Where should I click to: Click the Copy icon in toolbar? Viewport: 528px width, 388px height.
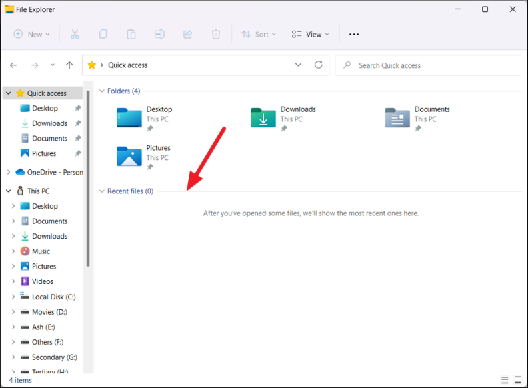tap(103, 34)
